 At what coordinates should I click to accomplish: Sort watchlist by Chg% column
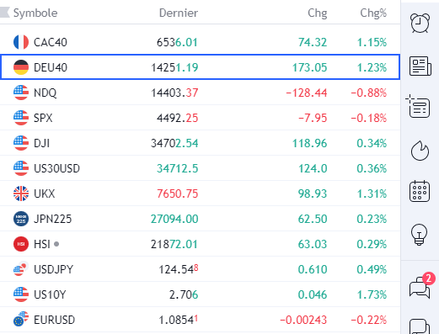373,13
